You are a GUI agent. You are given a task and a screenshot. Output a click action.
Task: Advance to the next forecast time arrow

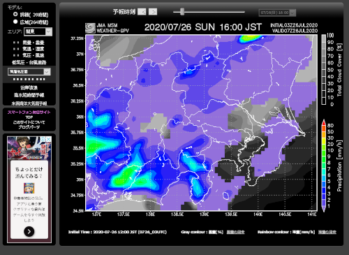click(153, 12)
